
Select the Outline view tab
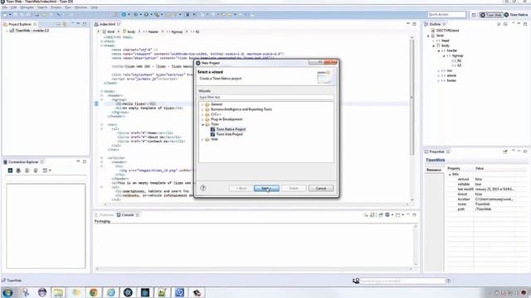435,24
